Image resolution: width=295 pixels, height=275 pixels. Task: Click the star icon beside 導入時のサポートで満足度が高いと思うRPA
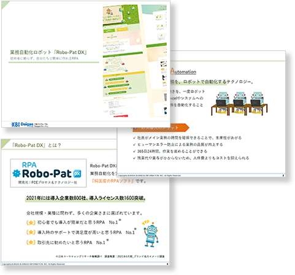pyautogui.click(x=31, y=233)
